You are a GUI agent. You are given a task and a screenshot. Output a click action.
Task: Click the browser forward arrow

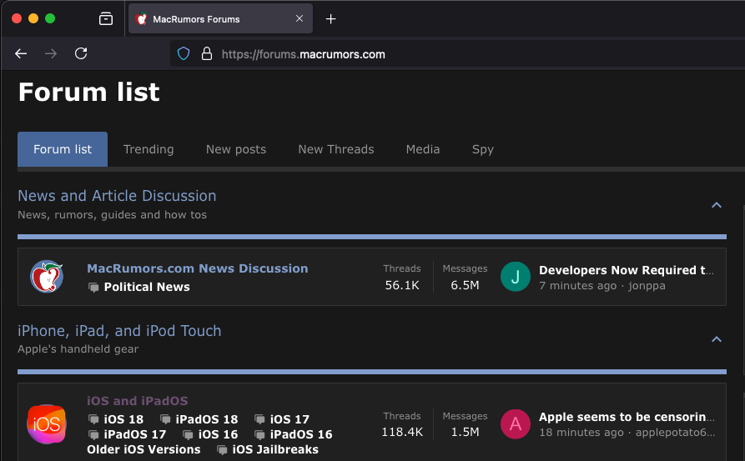(x=51, y=53)
